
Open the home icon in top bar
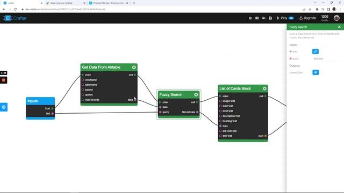click(250, 18)
